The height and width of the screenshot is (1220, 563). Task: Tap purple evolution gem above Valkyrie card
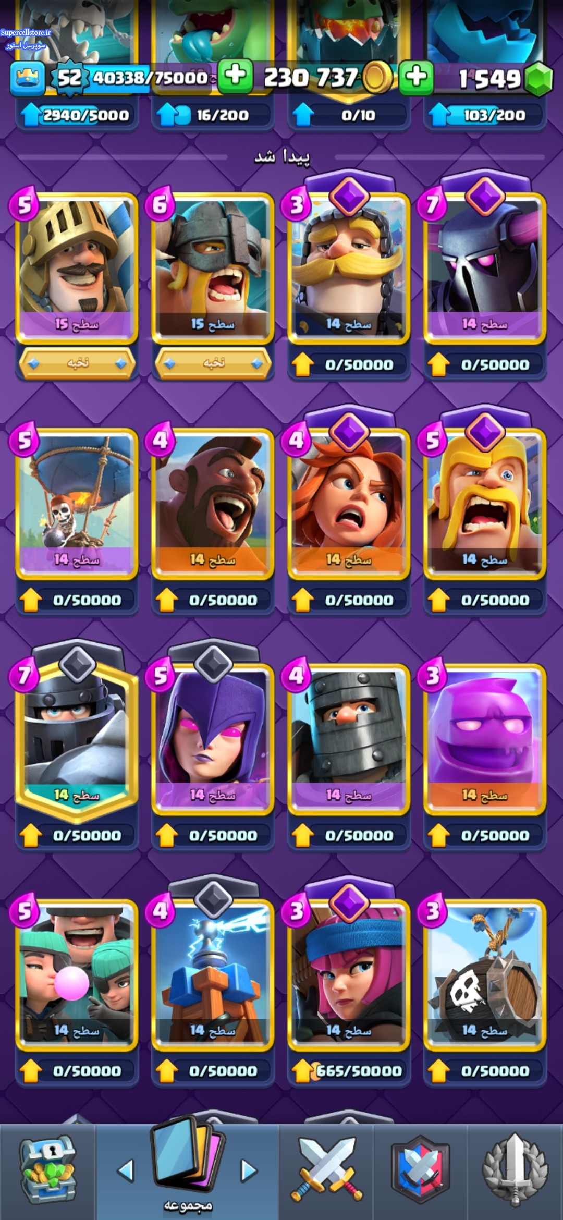(349, 432)
